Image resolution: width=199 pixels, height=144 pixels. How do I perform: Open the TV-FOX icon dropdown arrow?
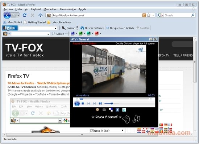(9, 34)
